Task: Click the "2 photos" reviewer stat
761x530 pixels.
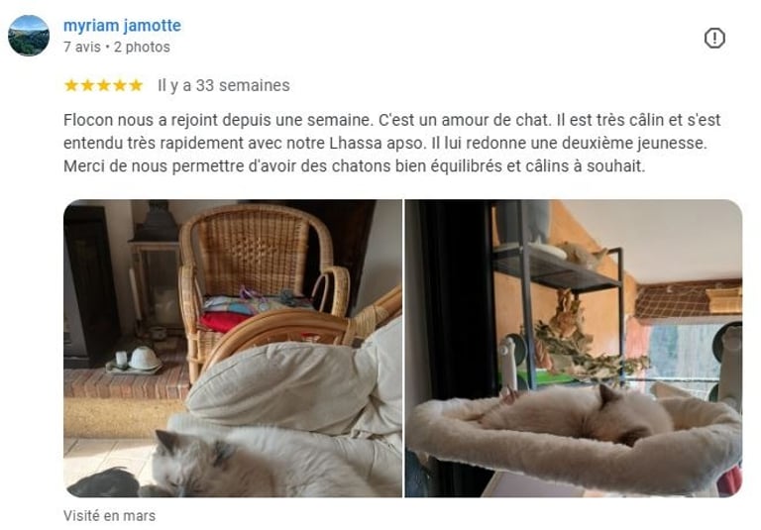Action: coord(143,48)
